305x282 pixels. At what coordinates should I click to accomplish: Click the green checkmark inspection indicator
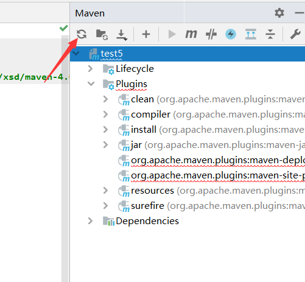(64, 28)
